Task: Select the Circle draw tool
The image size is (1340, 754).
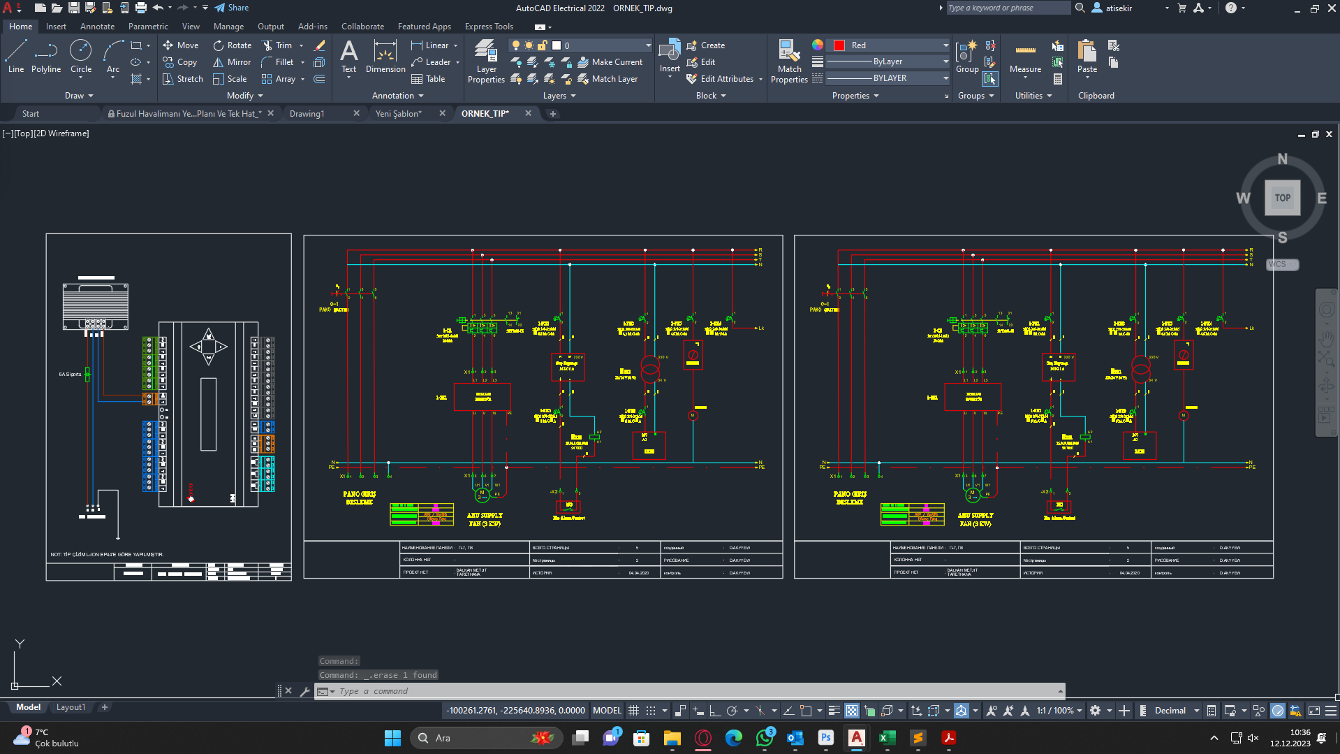Action: [x=81, y=56]
